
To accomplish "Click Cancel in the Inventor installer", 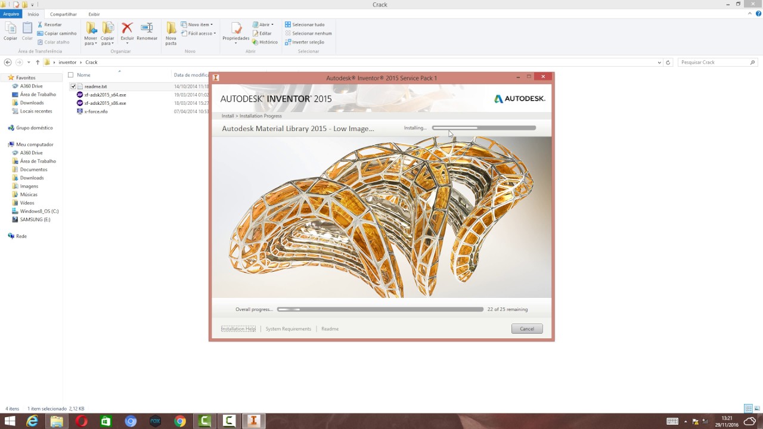I will click(527, 329).
